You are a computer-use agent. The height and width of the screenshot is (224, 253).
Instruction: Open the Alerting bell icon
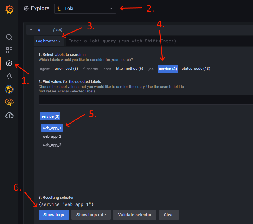[x=9, y=76]
